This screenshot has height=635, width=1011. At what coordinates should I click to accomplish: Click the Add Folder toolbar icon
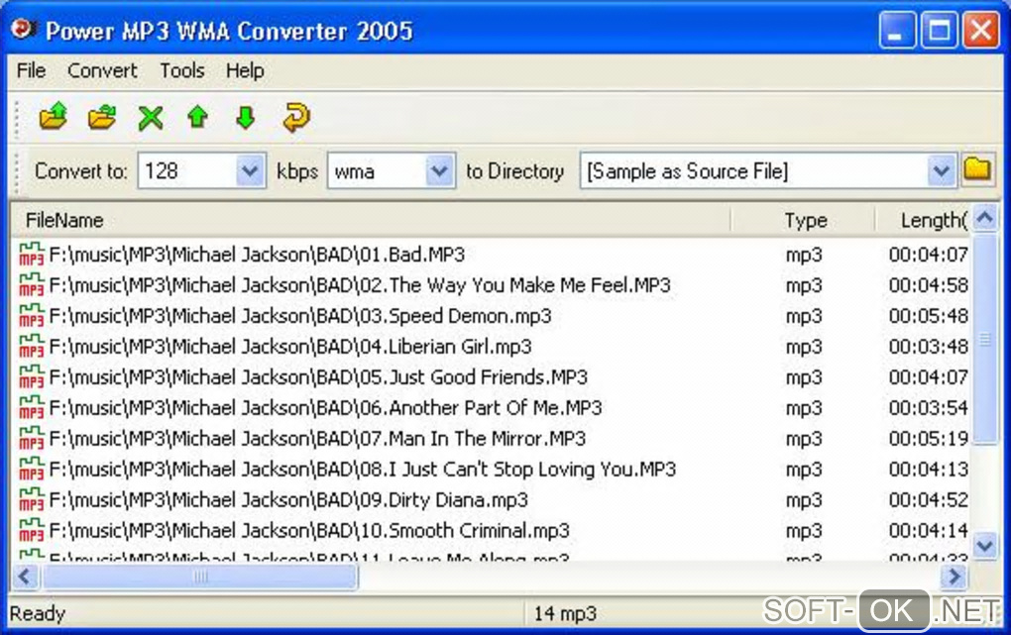pos(102,117)
